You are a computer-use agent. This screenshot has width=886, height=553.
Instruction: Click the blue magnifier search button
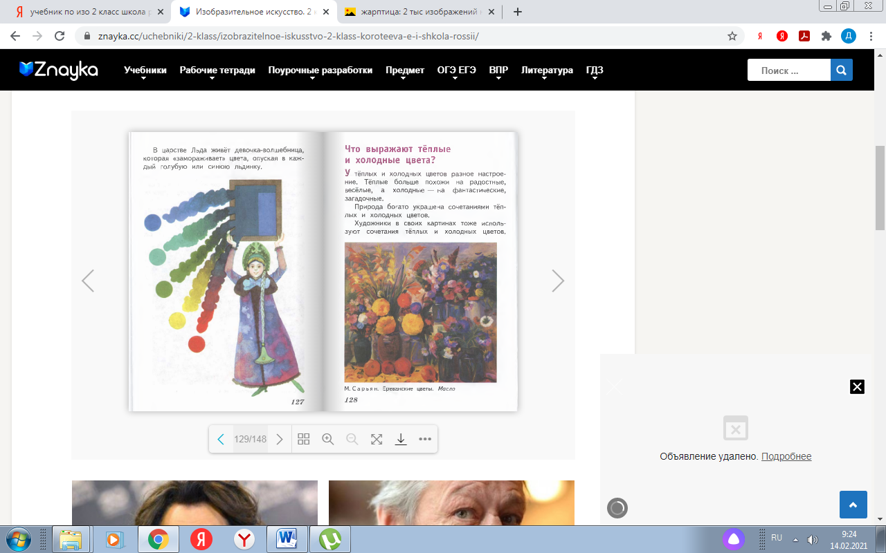click(842, 70)
